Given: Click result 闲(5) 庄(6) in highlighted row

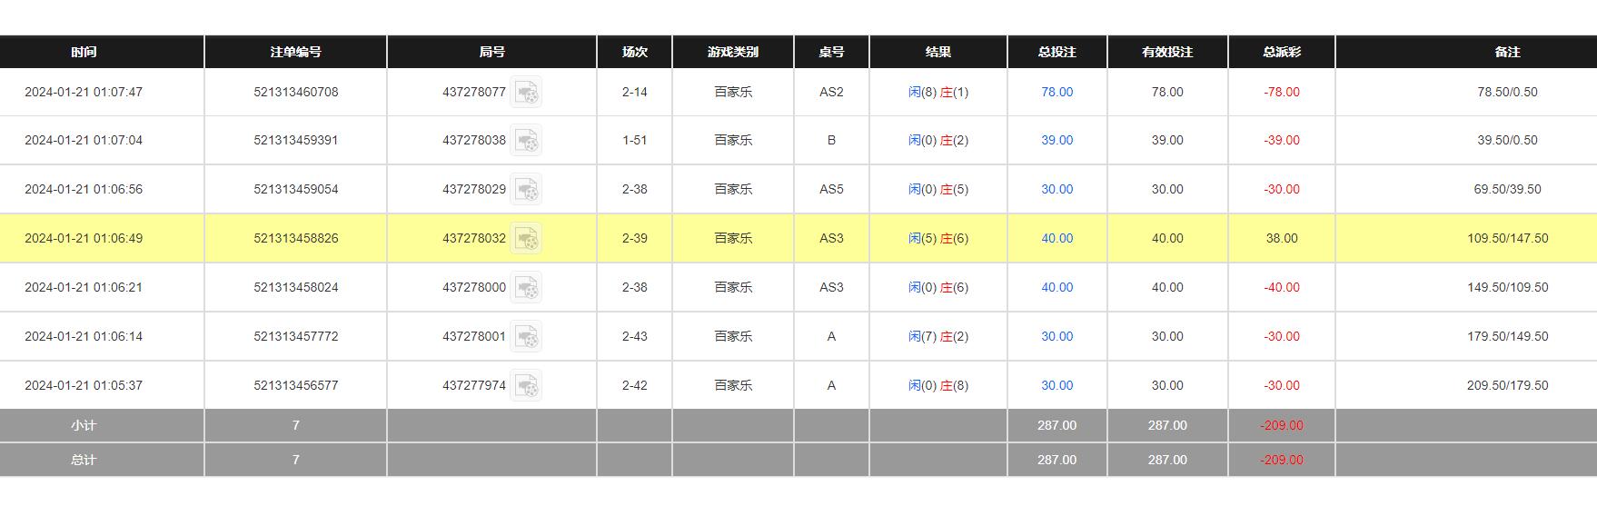Looking at the screenshot, I should [x=937, y=239].
